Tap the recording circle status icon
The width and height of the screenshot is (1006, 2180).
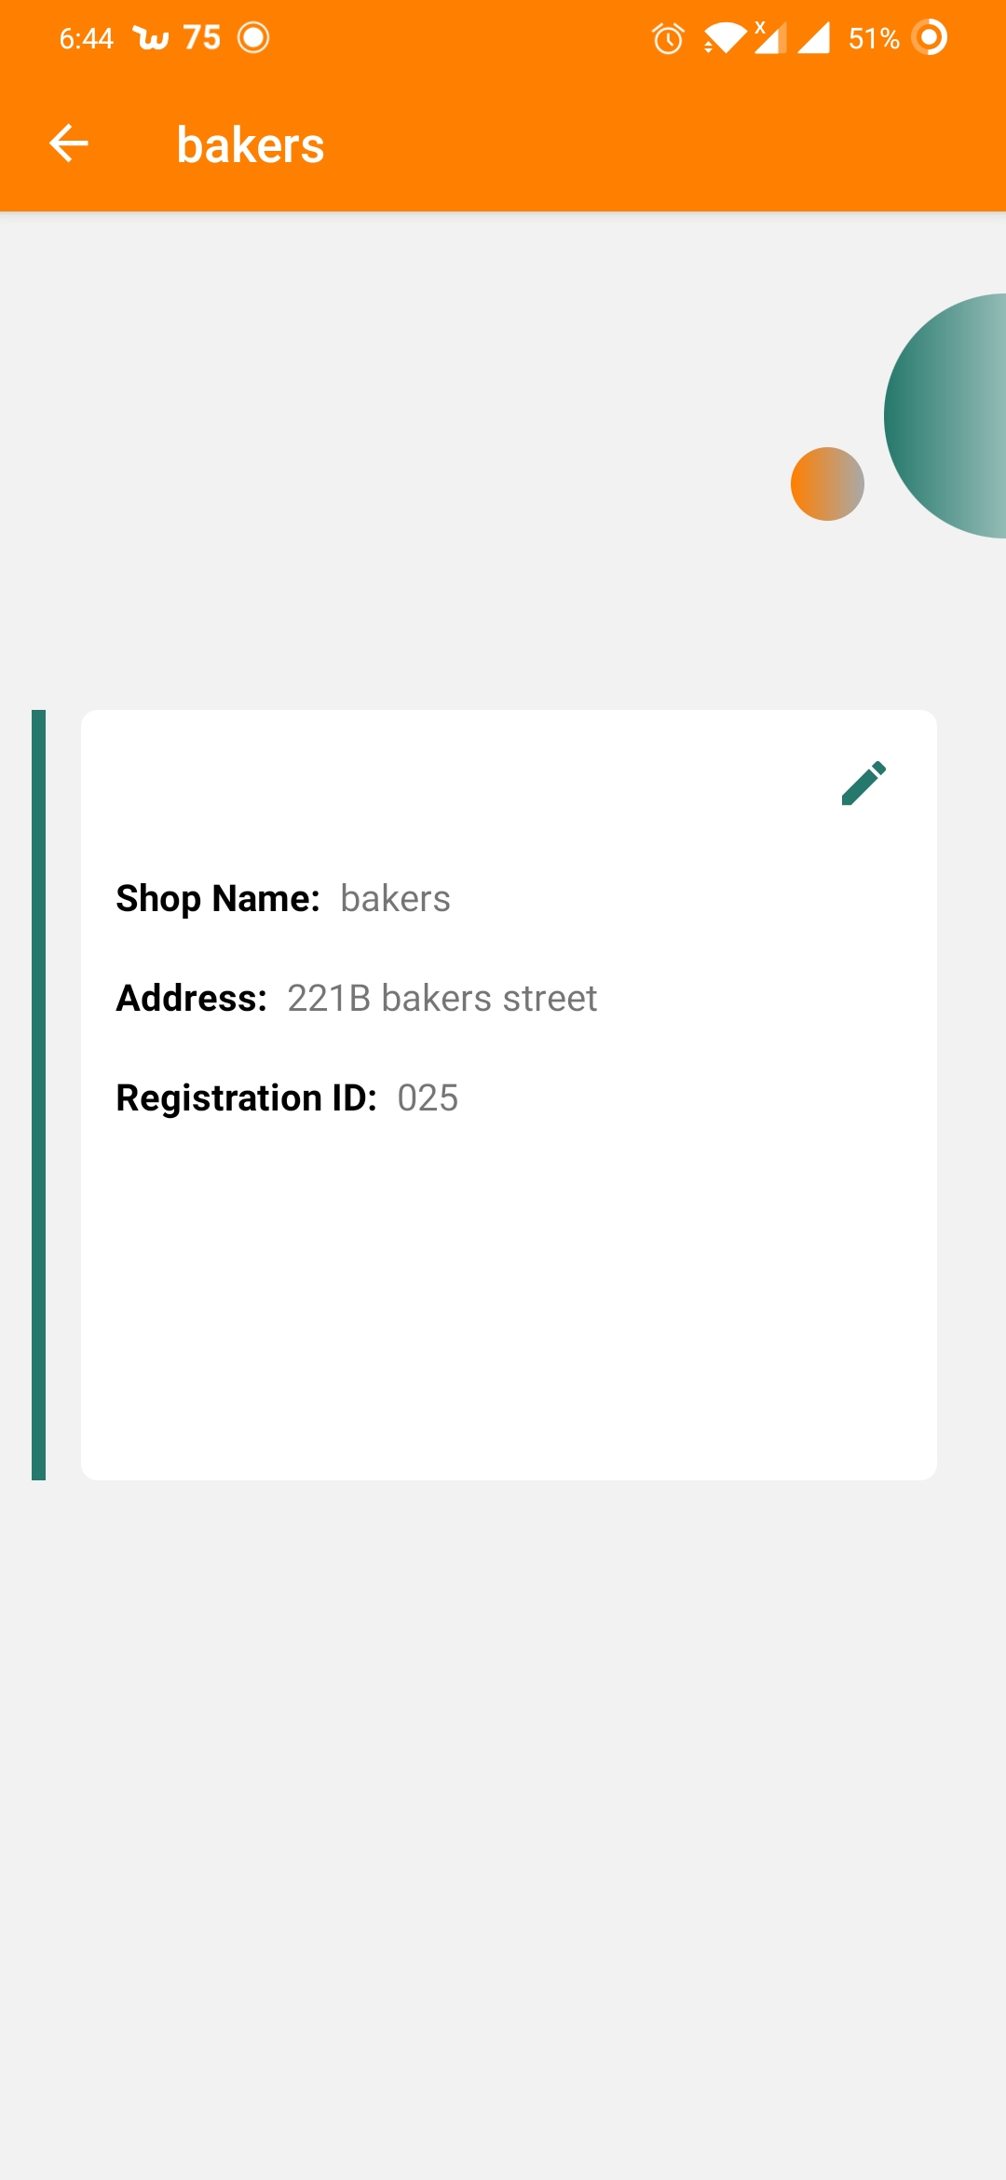253,37
